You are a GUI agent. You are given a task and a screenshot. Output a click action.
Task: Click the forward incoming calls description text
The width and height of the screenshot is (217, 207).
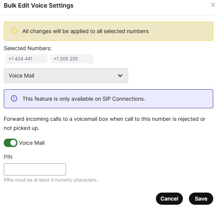104,123
